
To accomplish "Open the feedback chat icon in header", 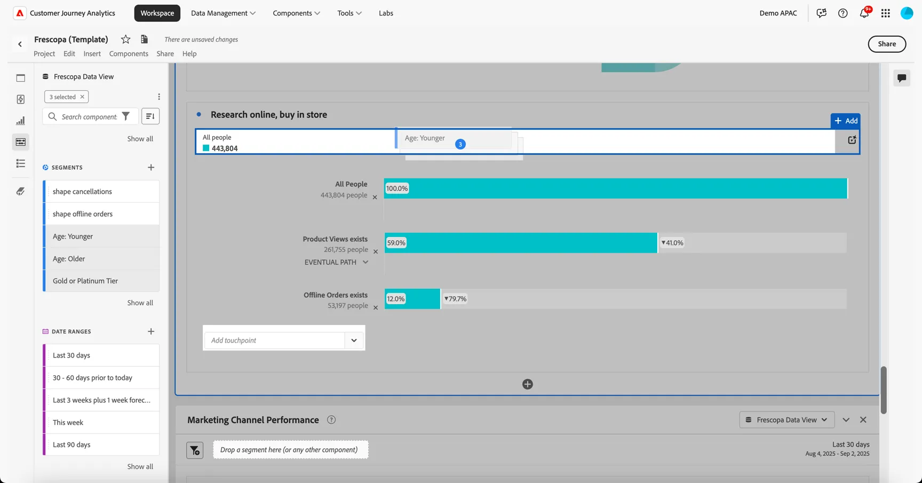I will pyautogui.click(x=822, y=13).
